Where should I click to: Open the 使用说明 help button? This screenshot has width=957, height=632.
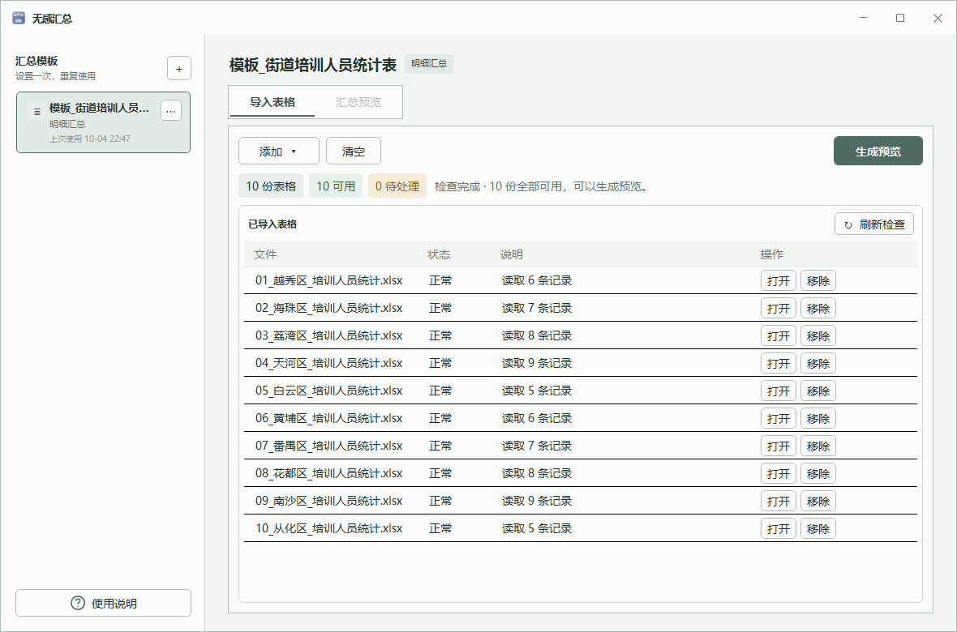[103, 604]
